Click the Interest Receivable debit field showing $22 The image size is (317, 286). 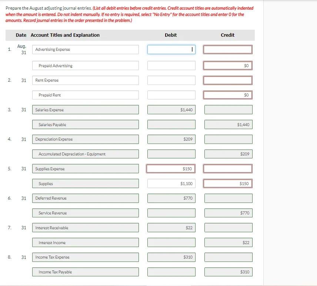click(x=171, y=227)
